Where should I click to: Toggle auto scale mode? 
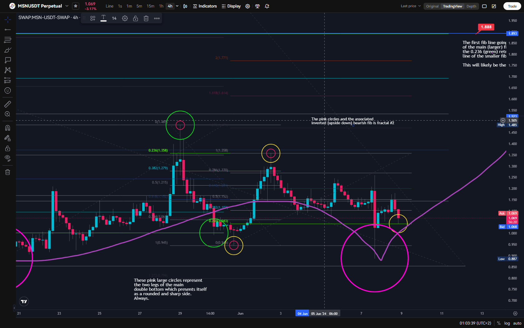(517, 323)
